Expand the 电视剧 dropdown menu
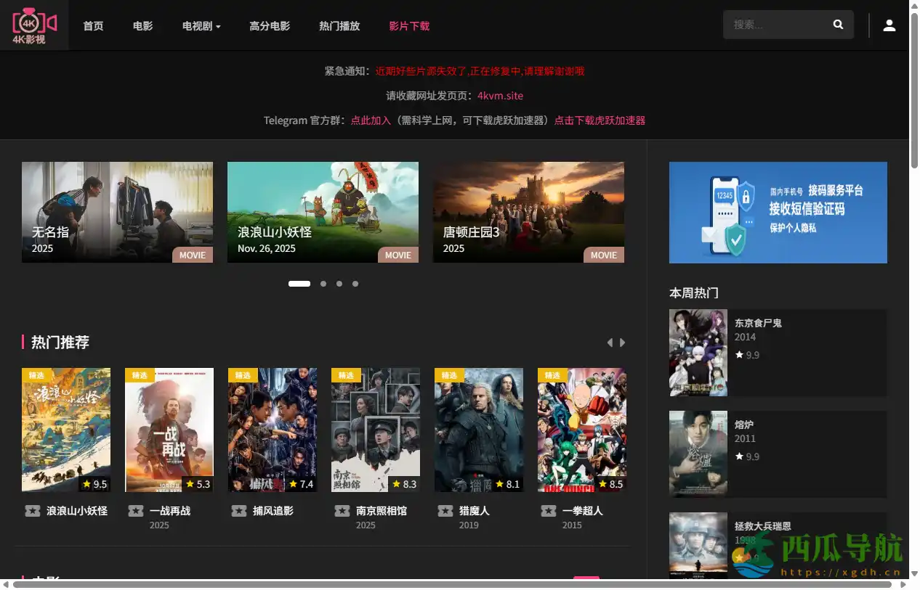The width and height of the screenshot is (920, 590). click(201, 24)
